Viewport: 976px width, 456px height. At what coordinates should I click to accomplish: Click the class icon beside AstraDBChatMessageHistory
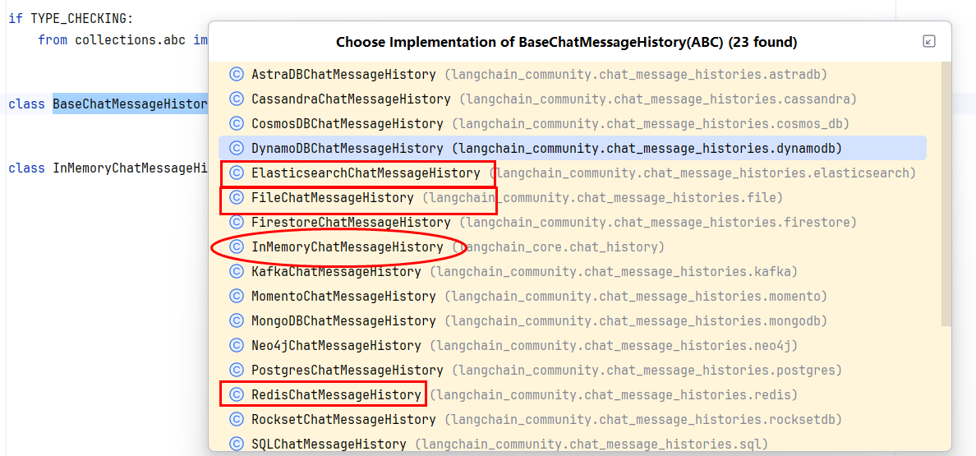pyautogui.click(x=236, y=74)
